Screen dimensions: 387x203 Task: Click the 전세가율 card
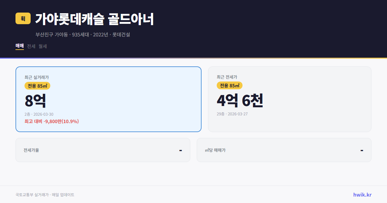pyautogui.click(x=103, y=150)
